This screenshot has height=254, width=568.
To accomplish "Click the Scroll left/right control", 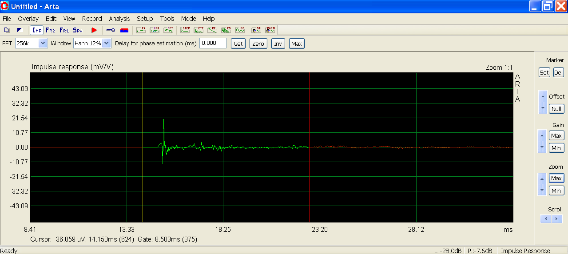I will click(551, 218).
